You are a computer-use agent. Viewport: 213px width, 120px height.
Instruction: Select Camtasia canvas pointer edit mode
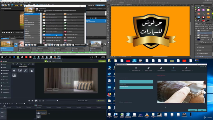46,61
